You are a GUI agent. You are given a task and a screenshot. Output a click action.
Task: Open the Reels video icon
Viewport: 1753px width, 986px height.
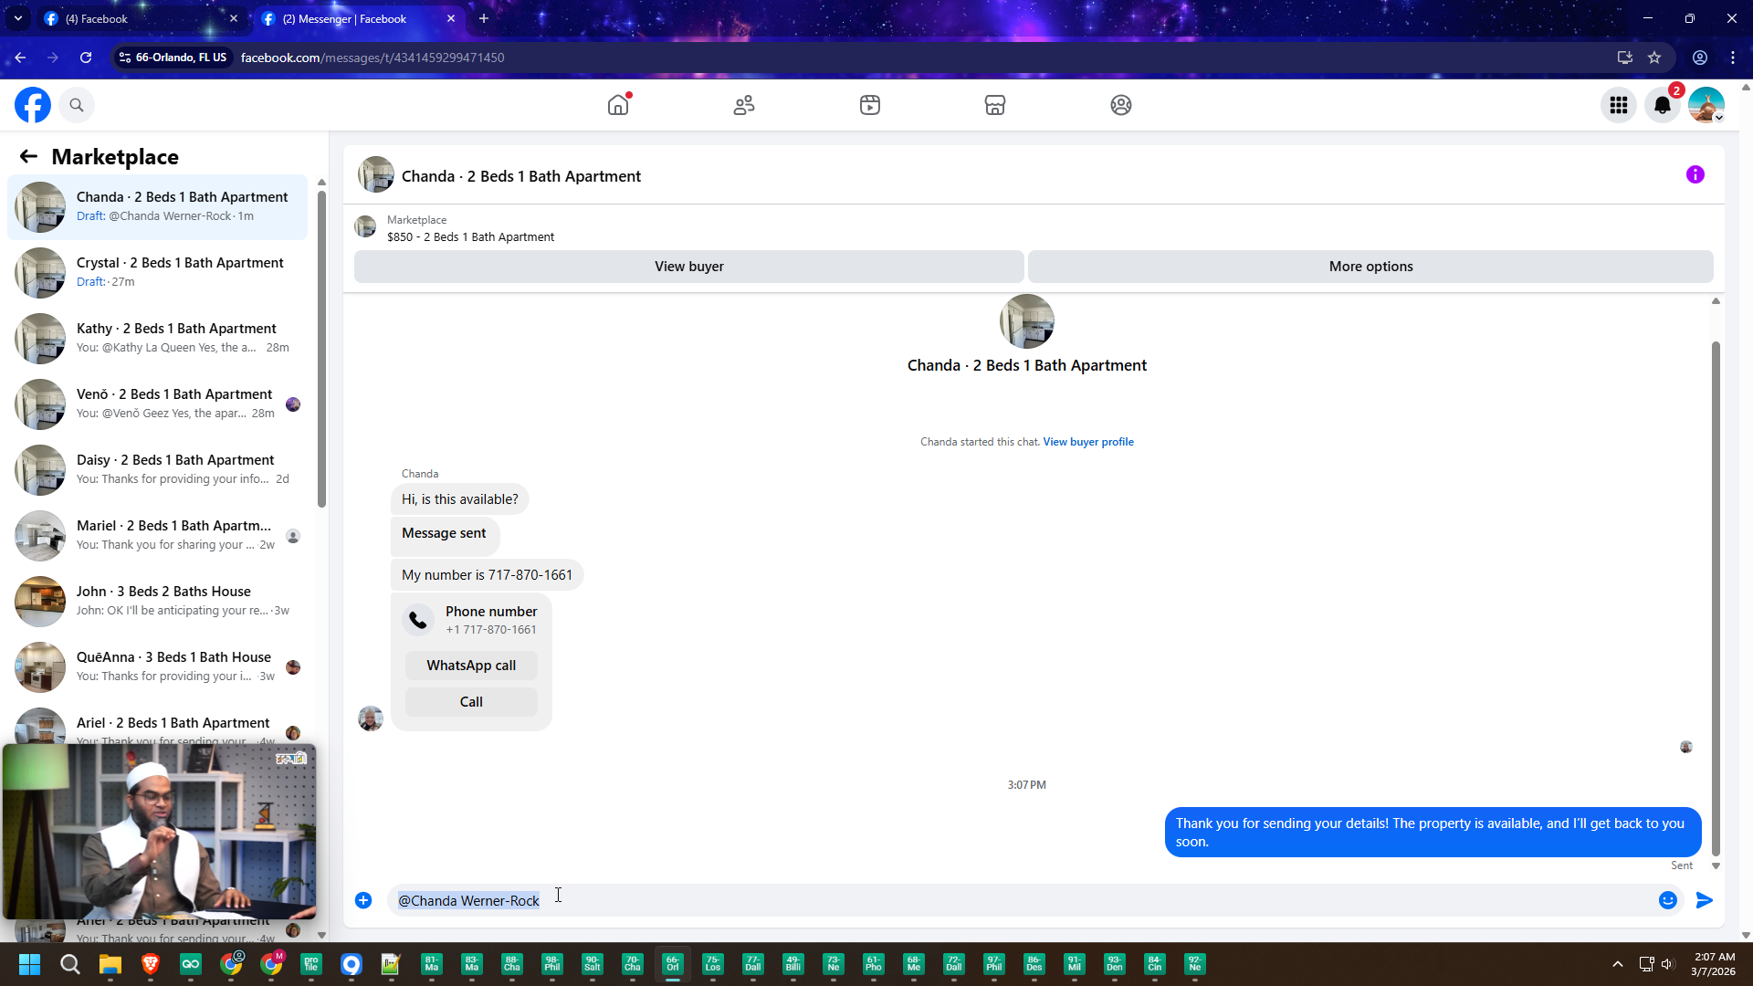tap(870, 105)
